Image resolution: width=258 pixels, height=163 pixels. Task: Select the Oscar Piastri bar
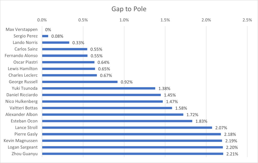coord(68,62)
